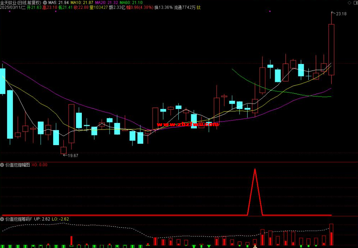358x248 pixels.
Task: Click the 价值挖掘幅图 indicator name
Action: coord(18,165)
